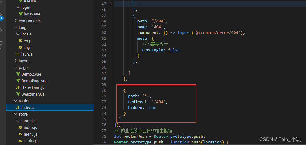Image resolution: width=306 pixels, height=145 pixels.
Task: Click the path "/404" string on line 58
Action: [158, 21]
